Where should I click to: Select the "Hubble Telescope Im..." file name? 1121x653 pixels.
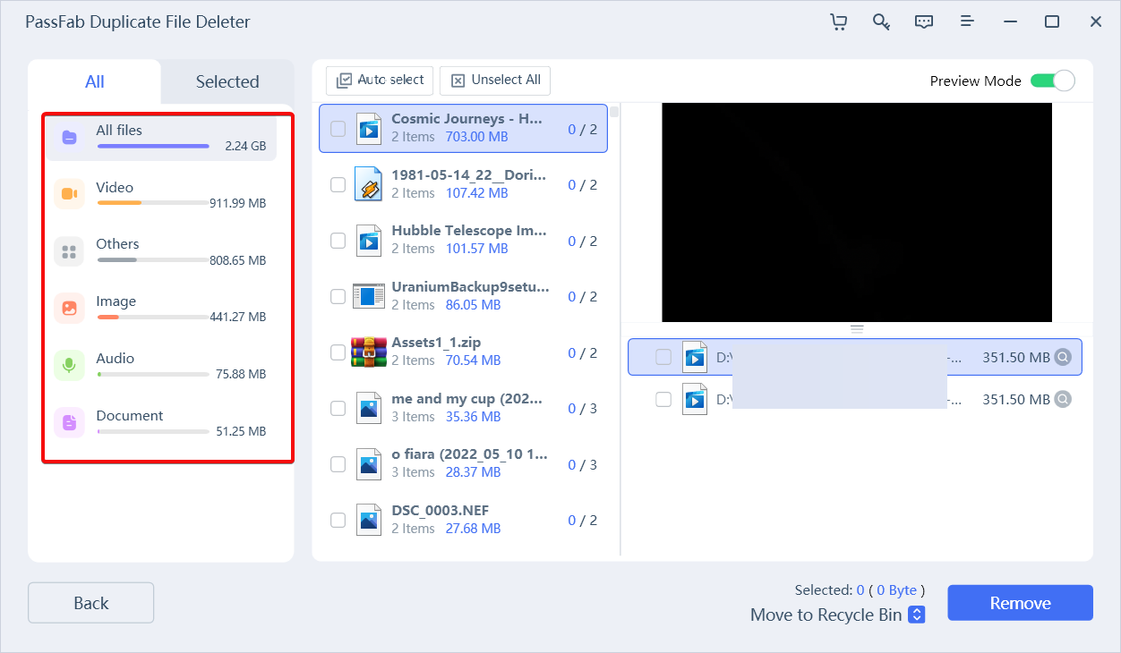click(x=469, y=231)
